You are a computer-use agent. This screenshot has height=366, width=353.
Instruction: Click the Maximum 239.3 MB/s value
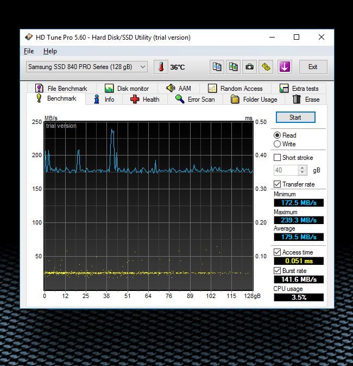point(299,220)
